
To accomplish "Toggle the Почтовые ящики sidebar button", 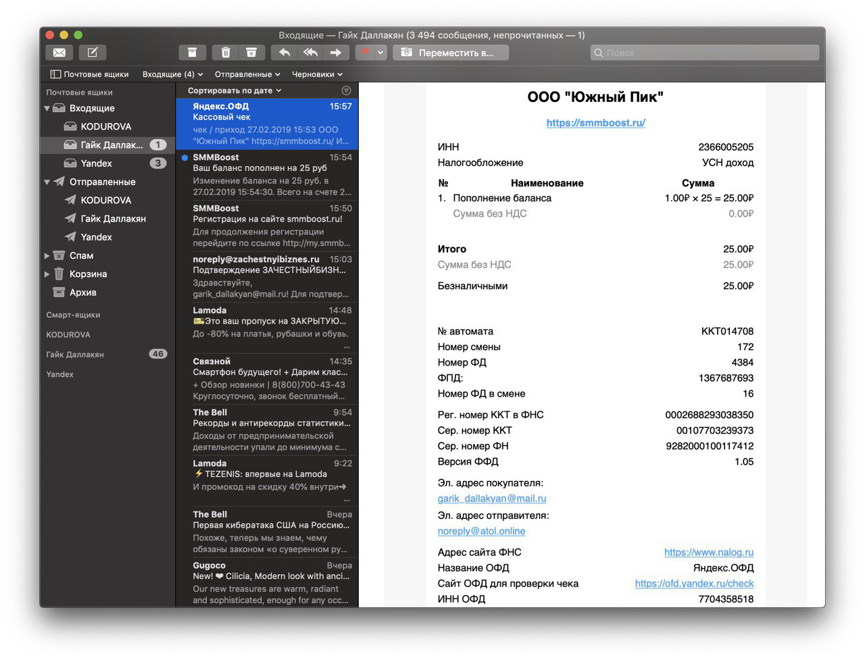I will [x=89, y=74].
